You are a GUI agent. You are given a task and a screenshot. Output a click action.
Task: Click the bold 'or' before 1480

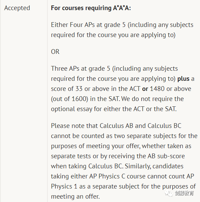tap(145, 89)
